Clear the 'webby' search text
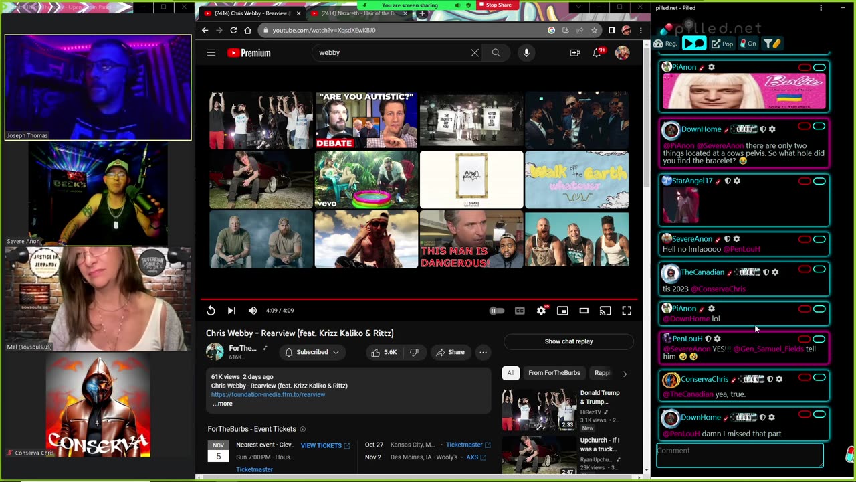Viewport: 856px width, 482px height. [475, 53]
